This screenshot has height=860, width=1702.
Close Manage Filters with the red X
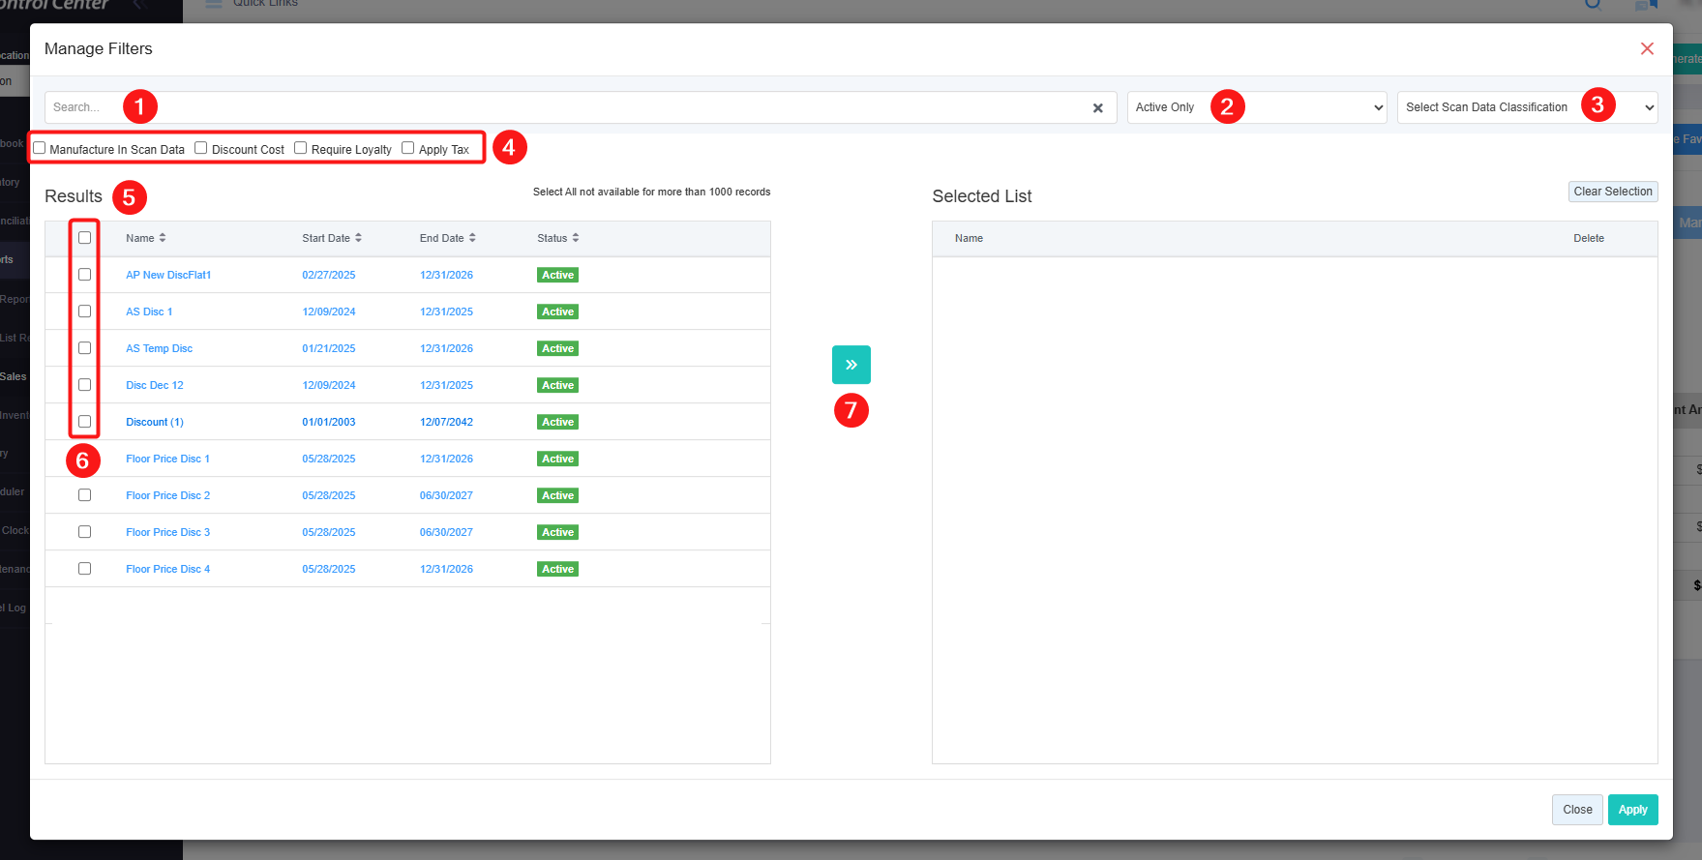(x=1646, y=48)
